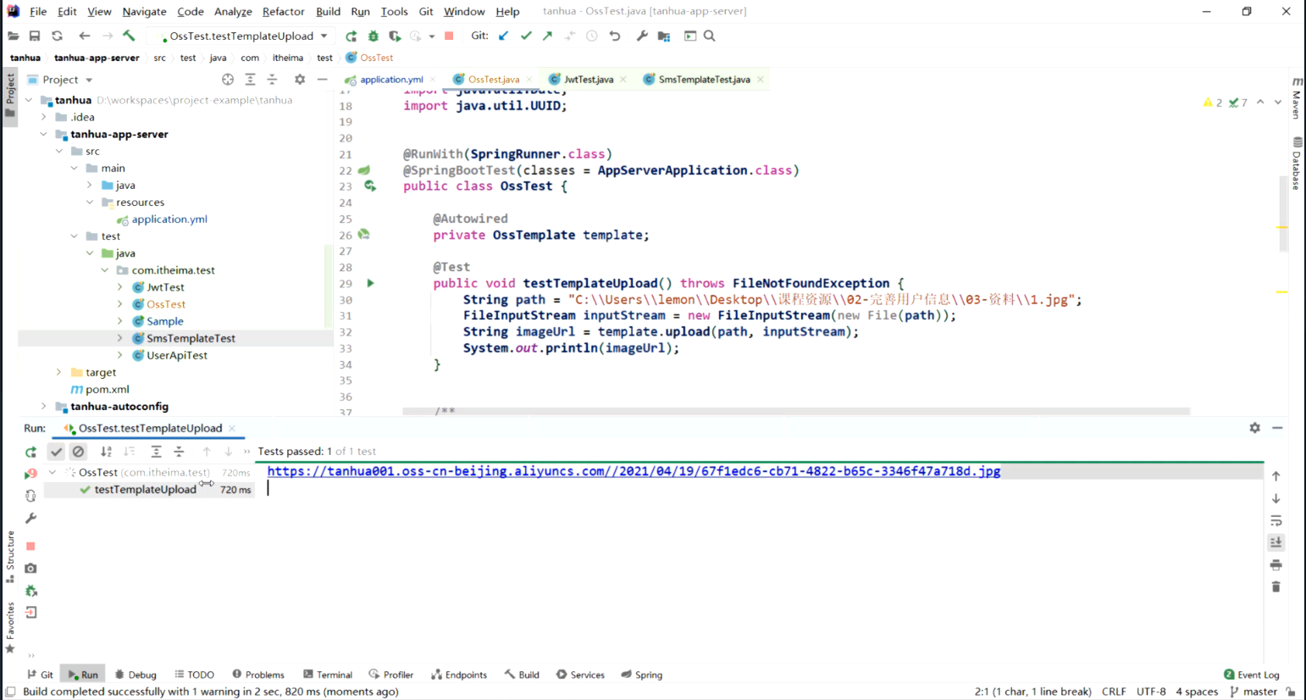This screenshot has width=1306, height=700.
Task: Click locate target icon in Project panel
Action: 228,79
